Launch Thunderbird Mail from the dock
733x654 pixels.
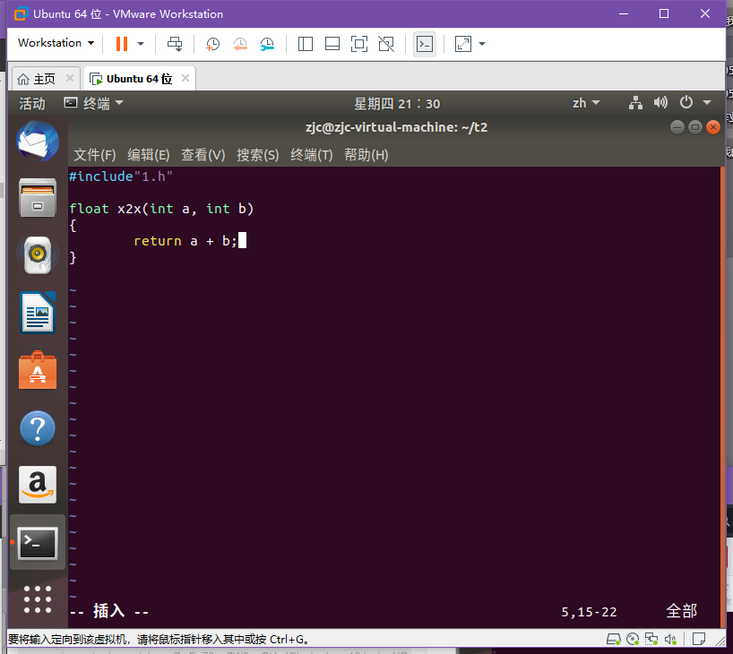tap(38, 141)
